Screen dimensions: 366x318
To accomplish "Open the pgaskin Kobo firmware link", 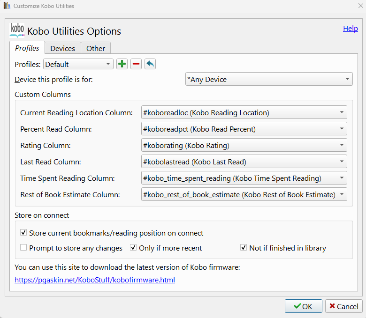I will point(95,280).
